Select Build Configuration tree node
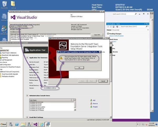 (5, 65)
